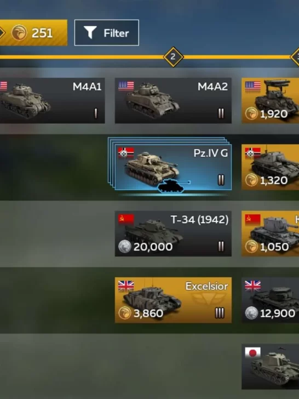Select the rank 2 diamond marker

click(173, 57)
